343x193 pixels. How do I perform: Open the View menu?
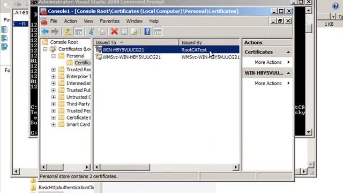pos(88,21)
